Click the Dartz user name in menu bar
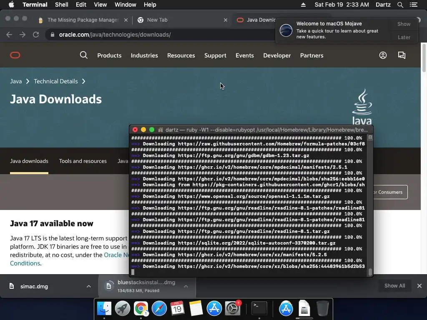This screenshot has width=427, height=320. tap(383, 5)
